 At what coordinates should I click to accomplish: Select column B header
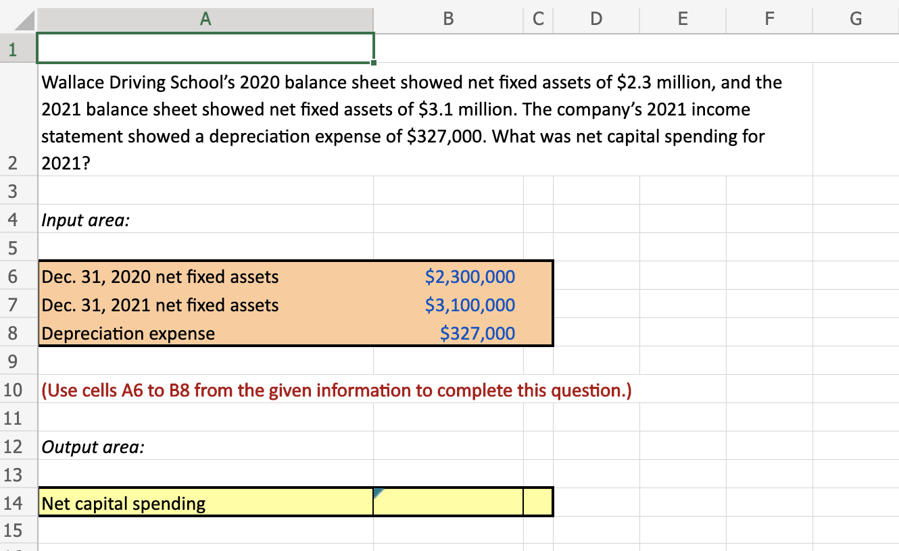[448, 19]
